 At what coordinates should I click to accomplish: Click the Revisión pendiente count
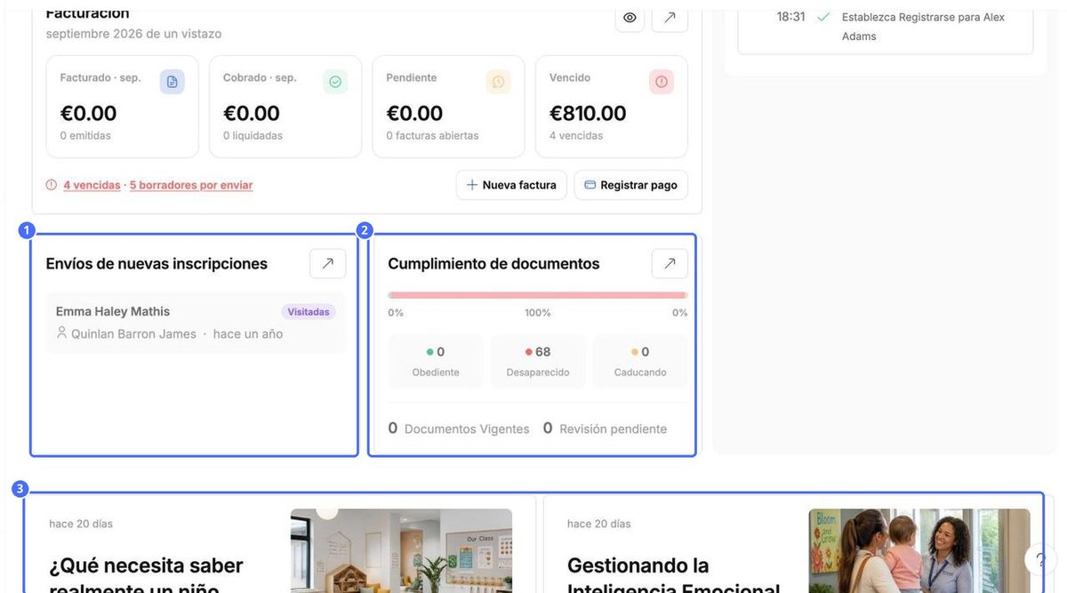point(605,429)
